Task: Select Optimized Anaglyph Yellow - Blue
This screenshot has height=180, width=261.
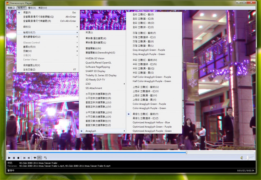Action: (154, 122)
